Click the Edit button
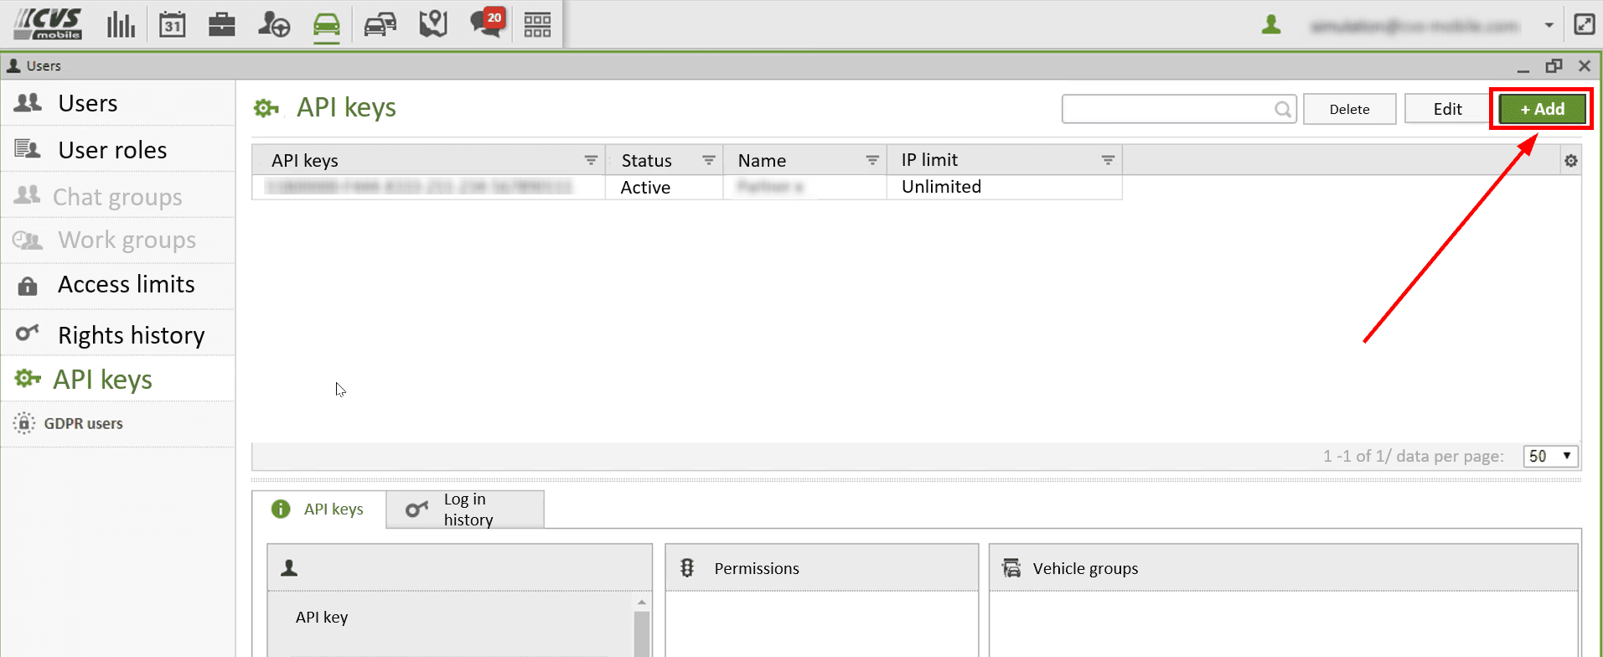This screenshot has width=1603, height=657. 1447,109
